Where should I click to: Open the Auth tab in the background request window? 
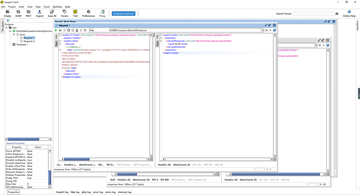[x=113, y=180]
